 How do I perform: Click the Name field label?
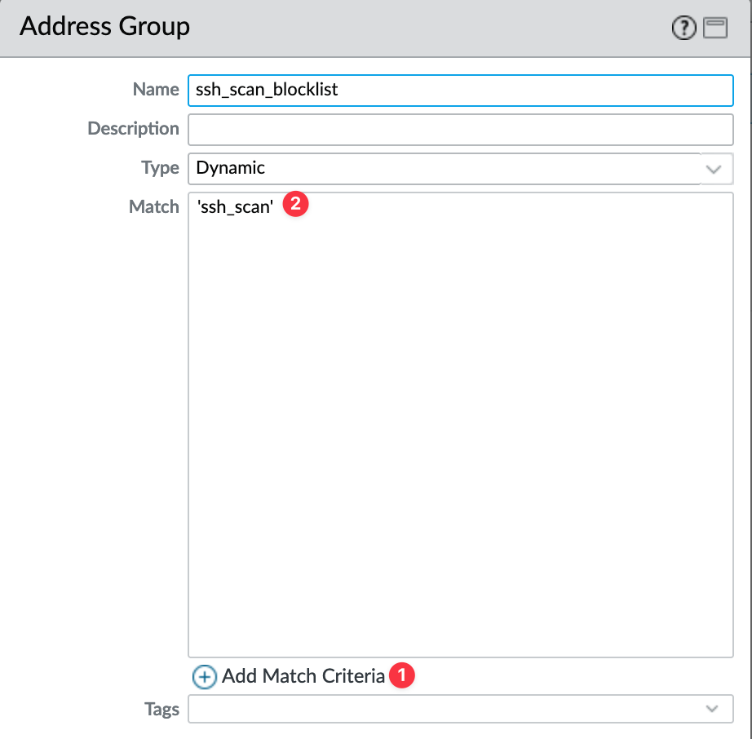[156, 89]
